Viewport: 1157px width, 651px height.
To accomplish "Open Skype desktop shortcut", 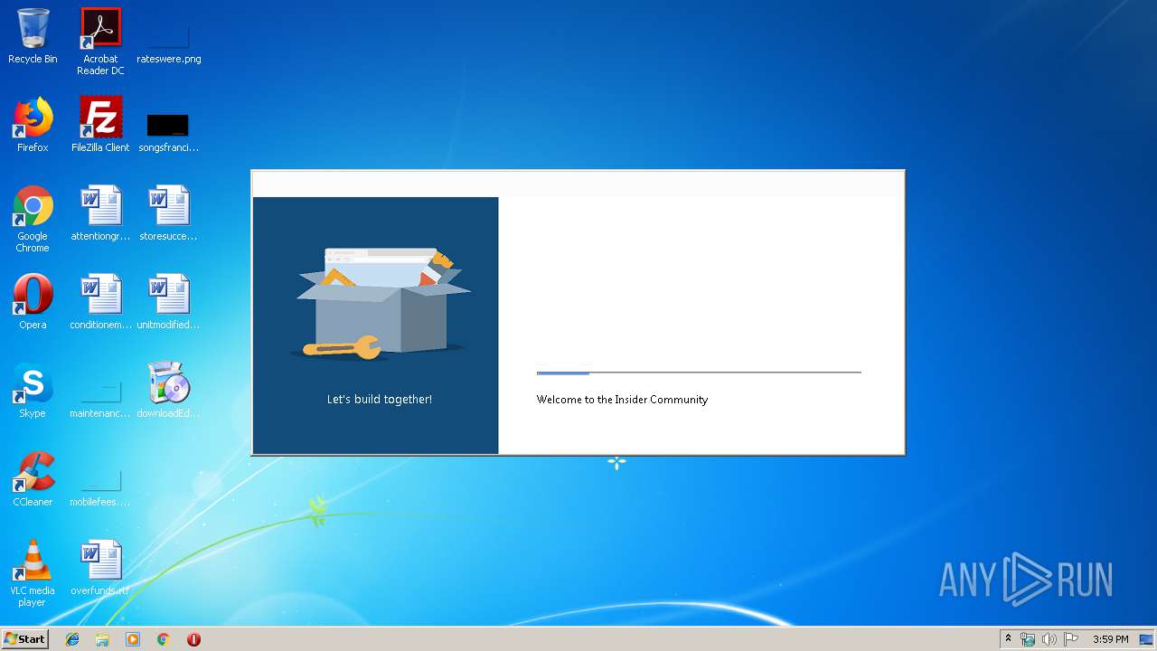I will 33,391.
